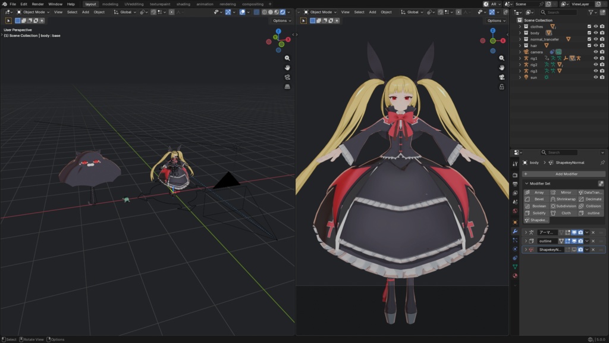This screenshot has width=609, height=343.
Task: Expand the rig1 object in Outliner
Action: (x=520, y=58)
